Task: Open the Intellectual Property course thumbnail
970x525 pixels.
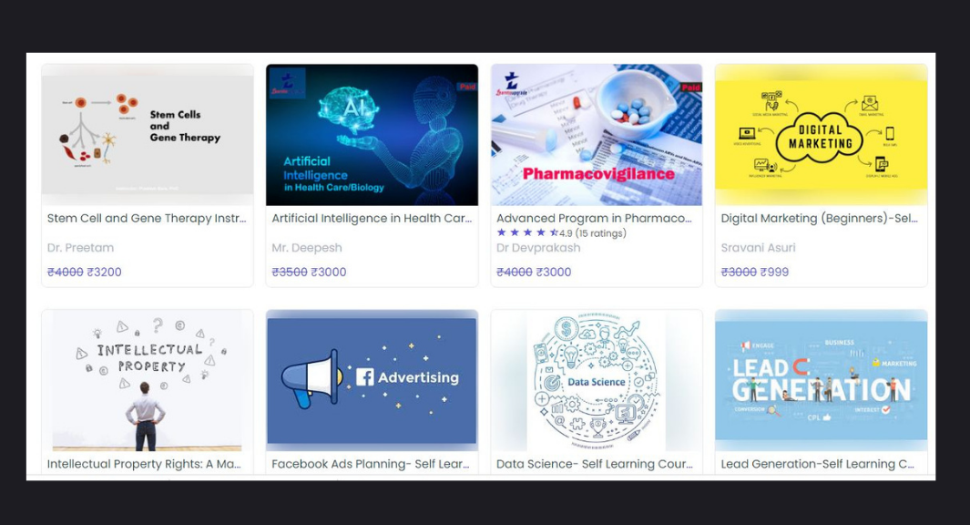Action: click(x=148, y=380)
